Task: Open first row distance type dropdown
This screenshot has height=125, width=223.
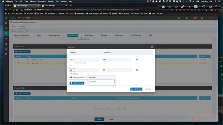Action: point(105,59)
